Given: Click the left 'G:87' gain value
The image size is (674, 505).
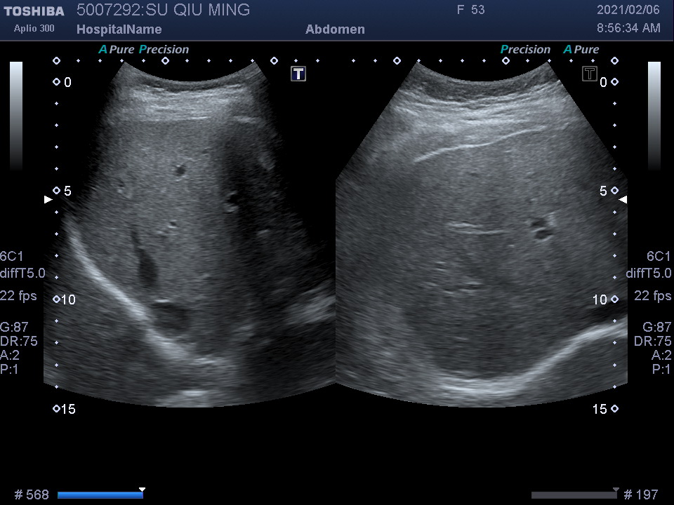Looking at the screenshot, I should pyautogui.click(x=14, y=328).
